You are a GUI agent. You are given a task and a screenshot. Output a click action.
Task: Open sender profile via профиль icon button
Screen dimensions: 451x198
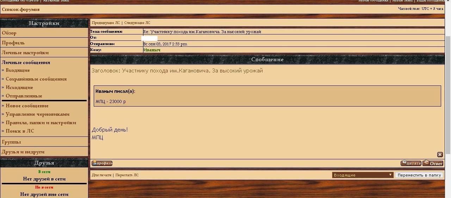point(102,163)
